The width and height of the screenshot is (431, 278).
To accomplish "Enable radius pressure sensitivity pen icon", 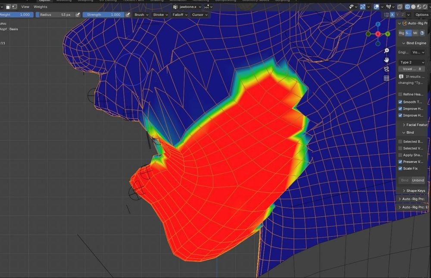I will click(78, 15).
